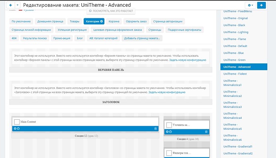Open the gear settings dropdown at top right
This screenshot has height=158, width=276.
click(250, 5)
